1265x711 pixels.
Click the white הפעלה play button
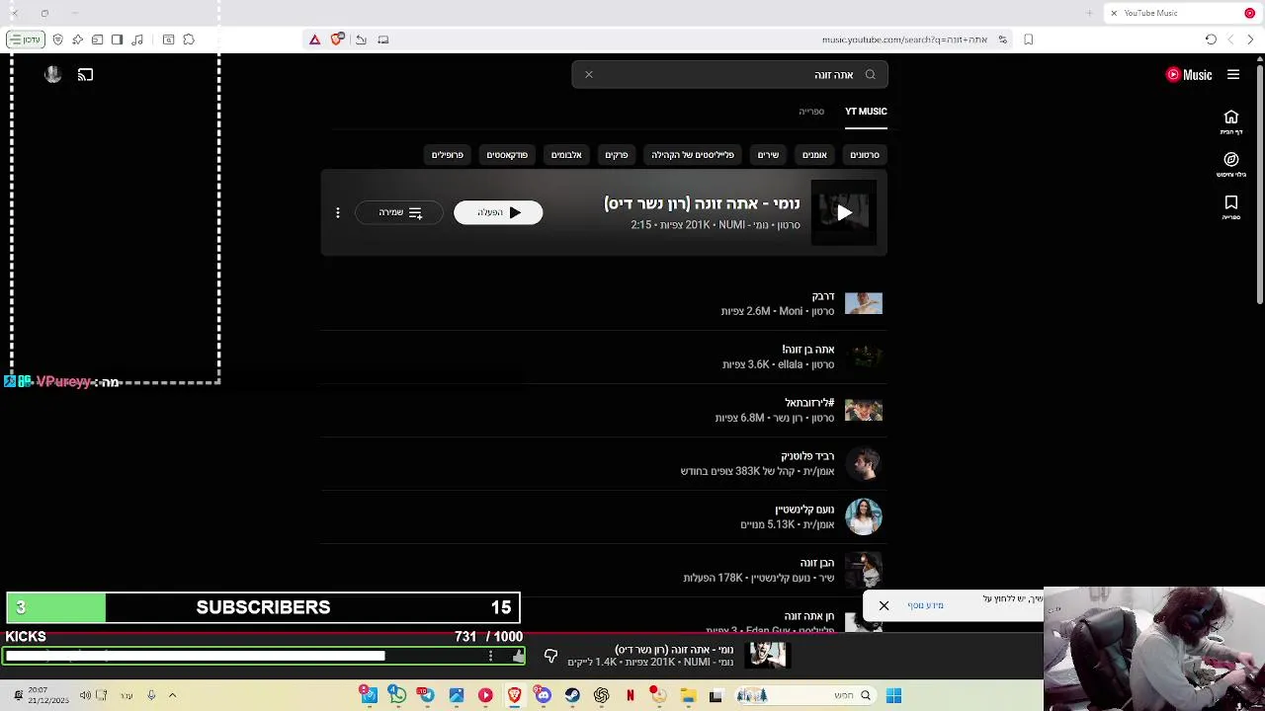[498, 212]
